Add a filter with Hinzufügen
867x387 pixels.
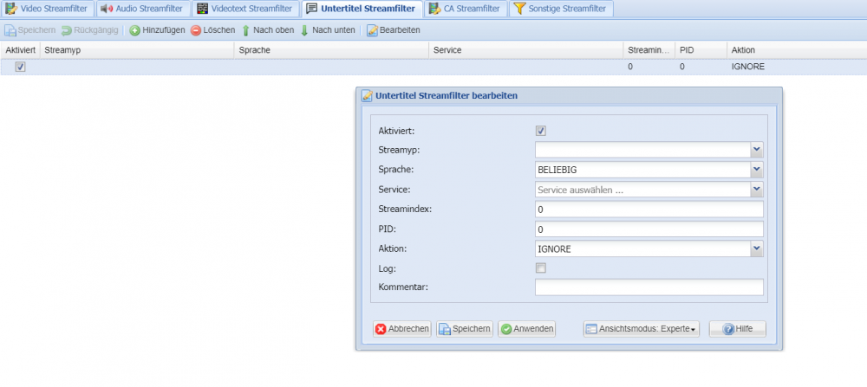pos(157,30)
